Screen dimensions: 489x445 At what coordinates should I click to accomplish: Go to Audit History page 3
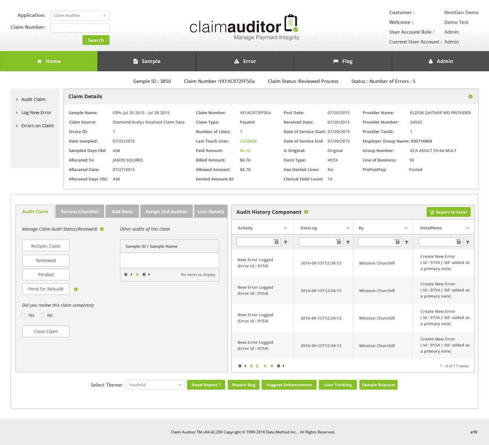(265, 366)
